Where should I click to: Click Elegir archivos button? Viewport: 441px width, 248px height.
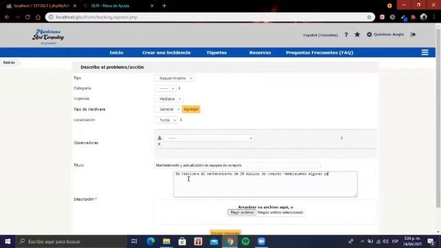(242, 212)
